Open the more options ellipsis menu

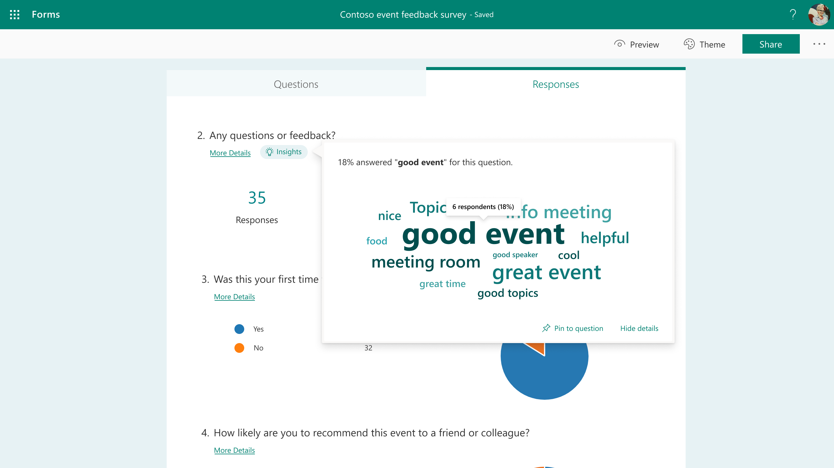819,44
